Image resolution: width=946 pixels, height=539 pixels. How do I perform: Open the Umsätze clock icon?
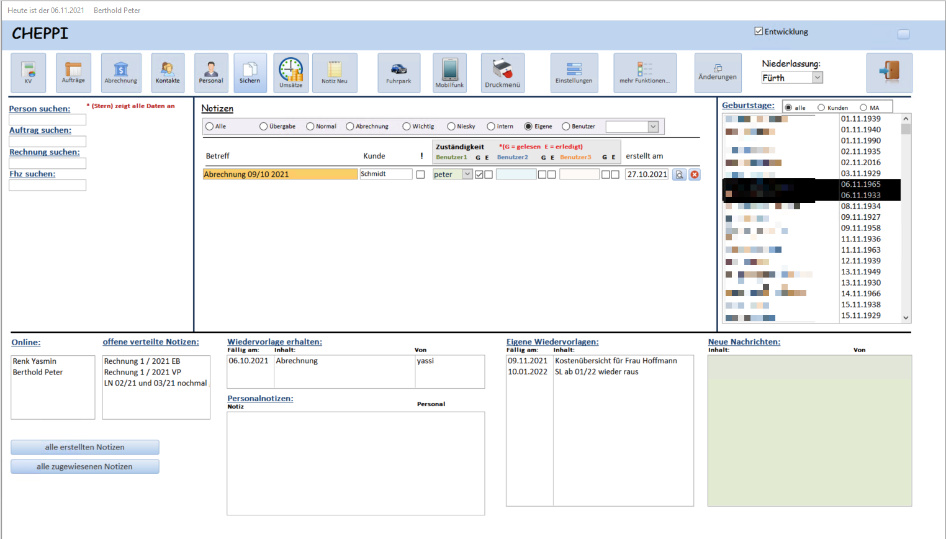click(291, 73)
